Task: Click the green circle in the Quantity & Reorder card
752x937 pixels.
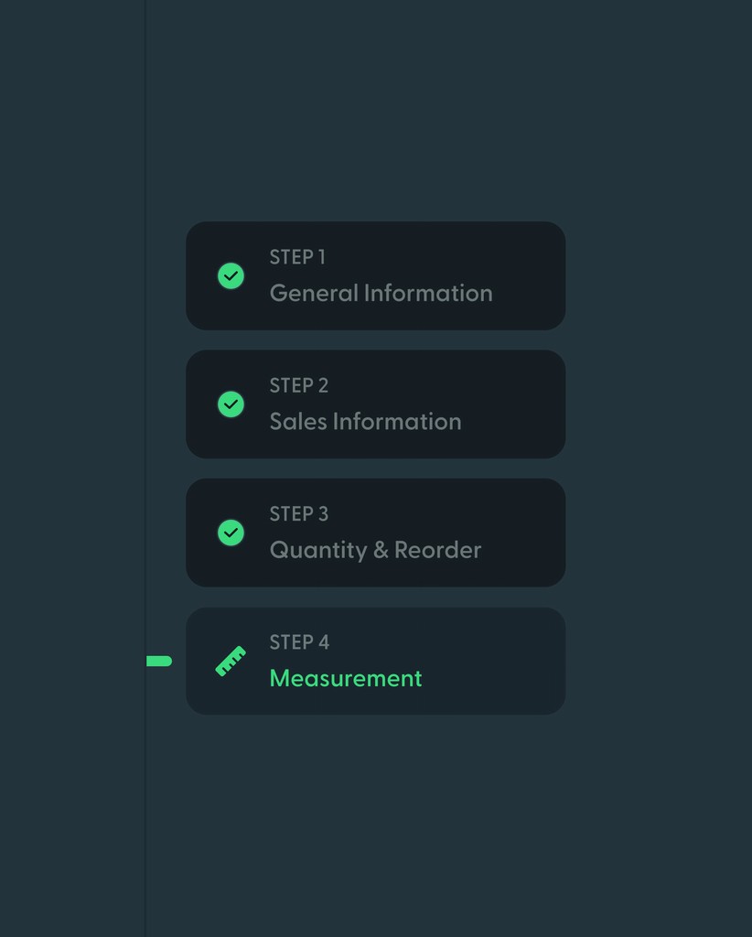Action: pyautogui.click(x=231, y=532)
